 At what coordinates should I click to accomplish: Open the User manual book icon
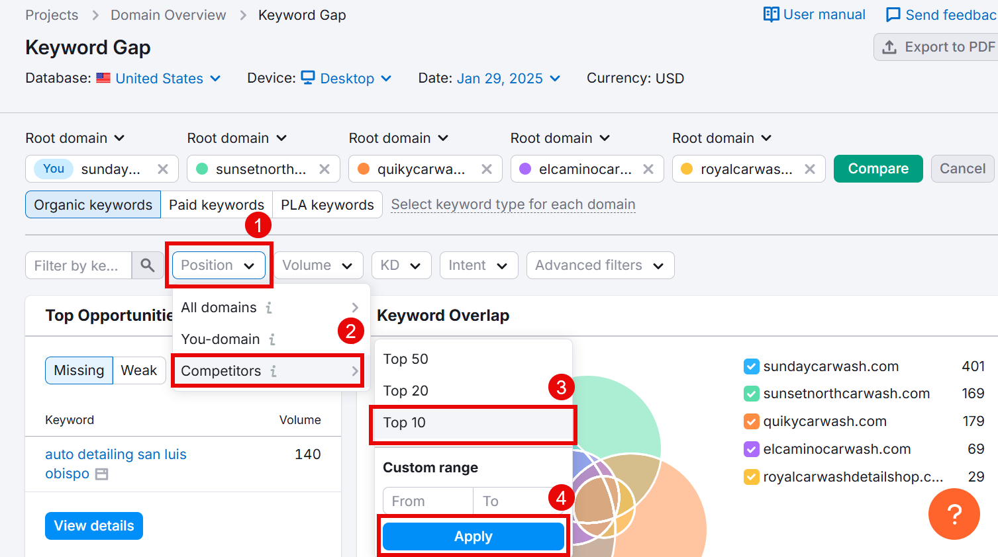(771, 15)
